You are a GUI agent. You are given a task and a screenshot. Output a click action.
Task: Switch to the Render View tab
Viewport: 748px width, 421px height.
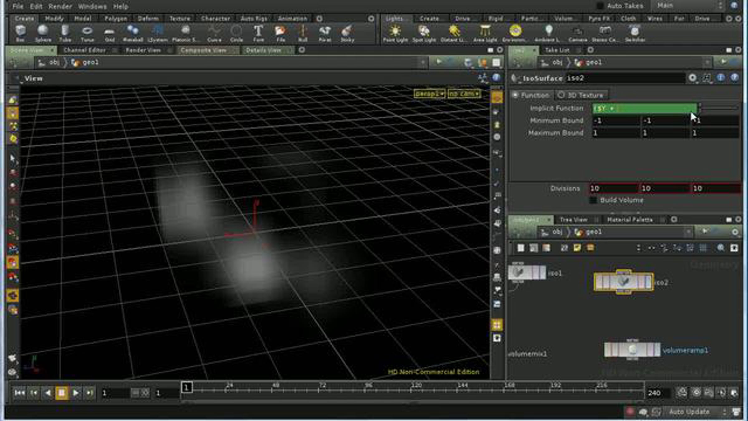pos(143,50)
